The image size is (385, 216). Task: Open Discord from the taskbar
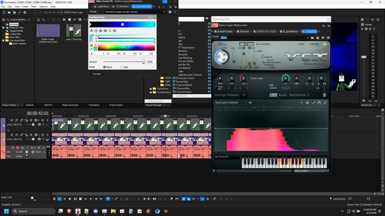click(96, 211)
